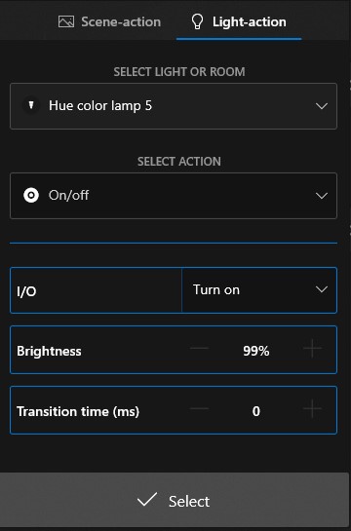This screenshot has width=351, height=531.
Task: Click the Scene-action picture icon
Action: click(66, 22)
